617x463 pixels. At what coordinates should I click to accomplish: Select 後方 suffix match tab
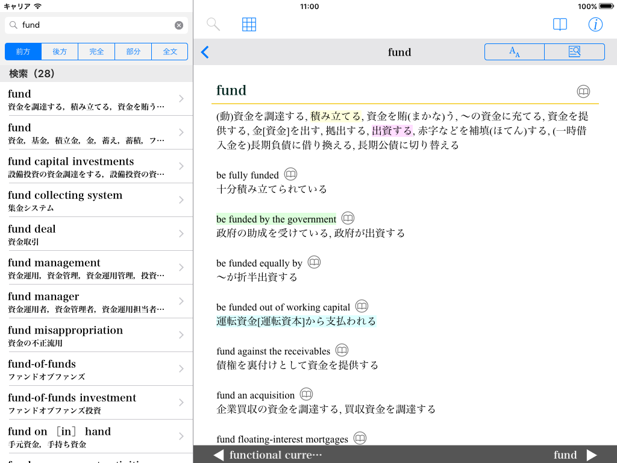pos(60,52)
